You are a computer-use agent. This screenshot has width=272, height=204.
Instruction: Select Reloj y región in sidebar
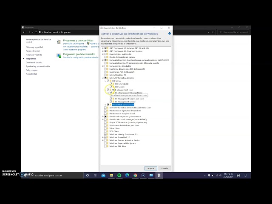pos(31,70)
